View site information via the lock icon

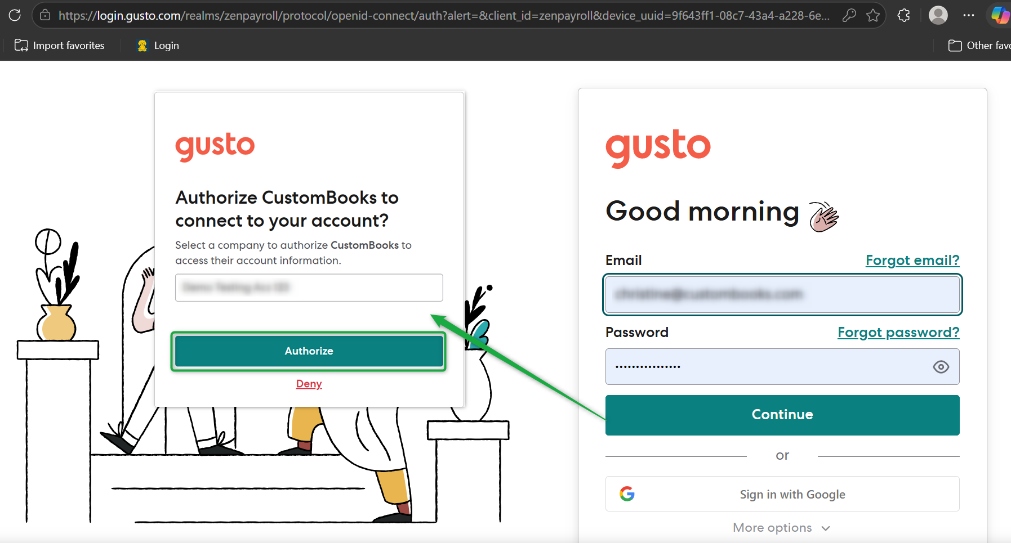(x=45, y=15)
